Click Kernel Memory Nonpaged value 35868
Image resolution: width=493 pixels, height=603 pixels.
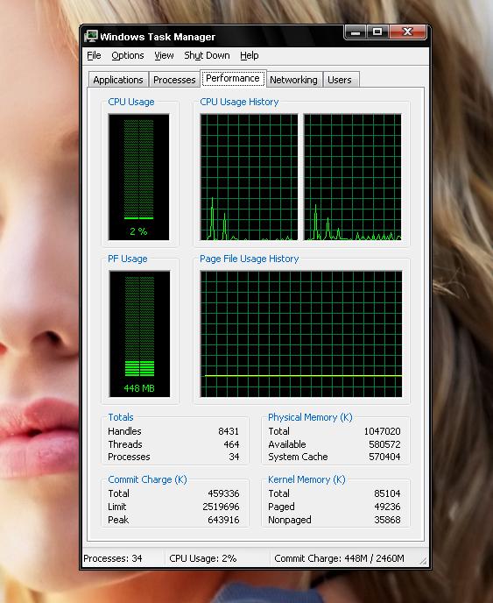click(387, 520)
